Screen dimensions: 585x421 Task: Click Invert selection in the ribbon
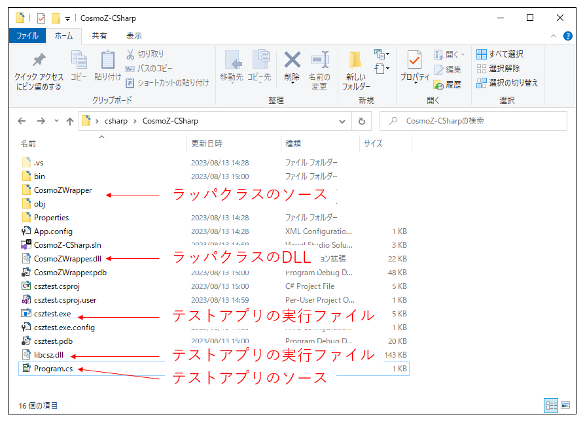(x=508, y=83)
